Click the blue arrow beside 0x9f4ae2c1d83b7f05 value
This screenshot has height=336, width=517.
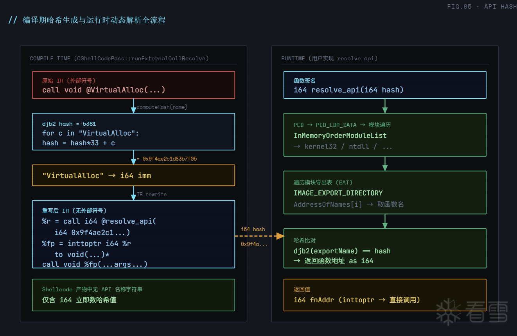133,157
